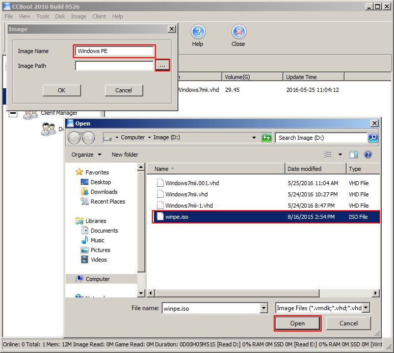Select Downloads in Favorites
The width and height of the screenshot is (394, 353).
click(104, 192)
